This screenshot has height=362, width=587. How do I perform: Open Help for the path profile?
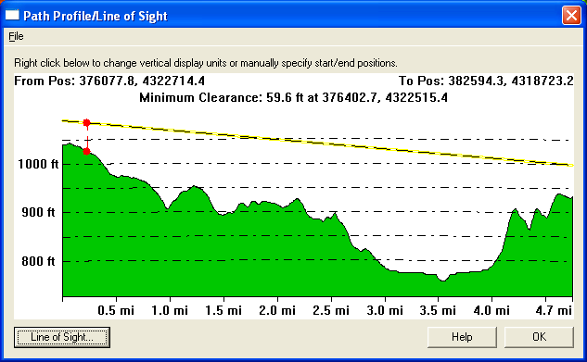462,337
